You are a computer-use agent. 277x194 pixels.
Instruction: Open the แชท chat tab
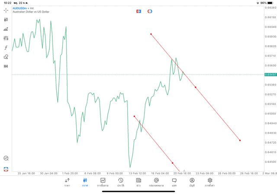[174, 182]
